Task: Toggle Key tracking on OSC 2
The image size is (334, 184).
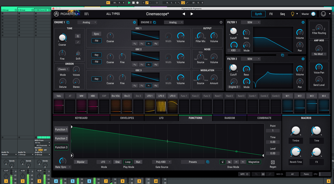Action: 96,55
